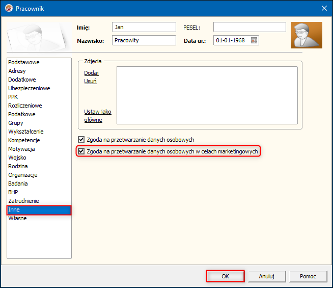
Task: Select the Grupy section
Action: coord(39,123)
